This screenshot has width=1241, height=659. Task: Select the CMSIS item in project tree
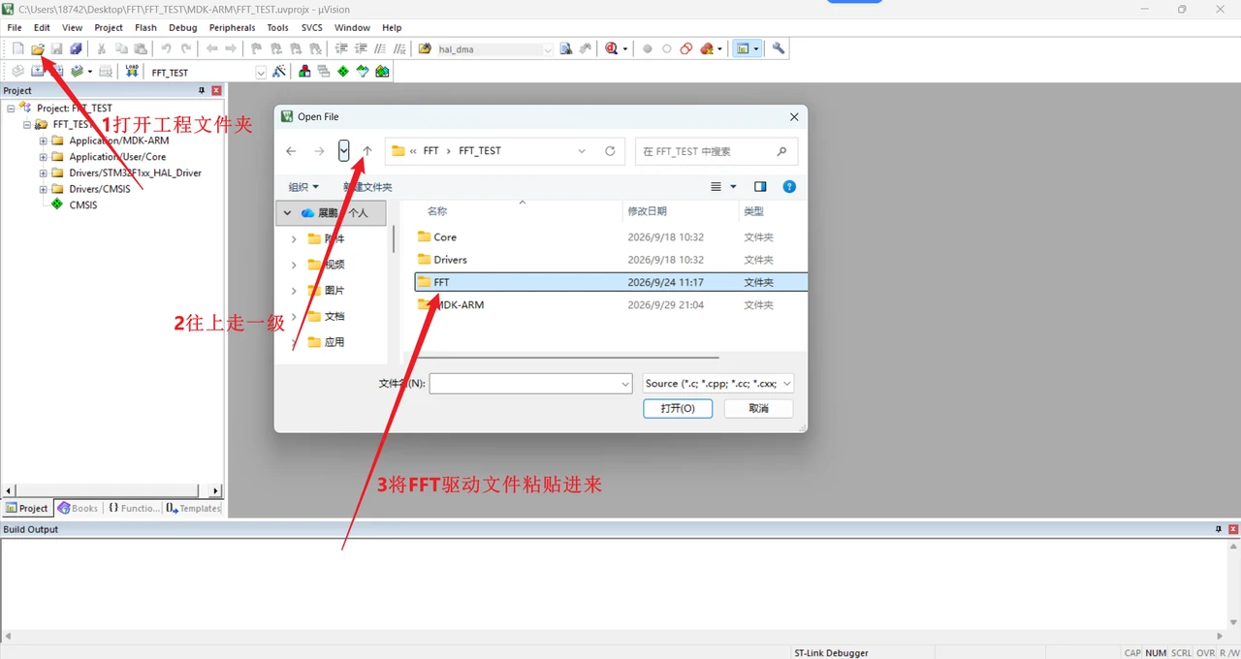(x=82, y=205)
